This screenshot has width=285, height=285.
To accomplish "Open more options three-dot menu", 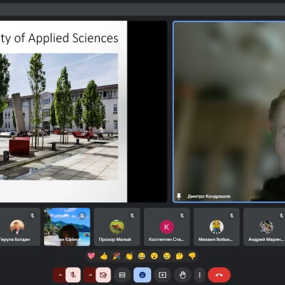I will tap(199, 275).
